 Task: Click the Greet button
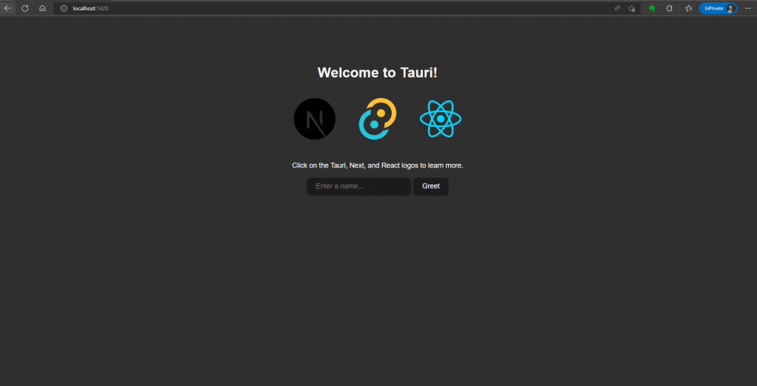click(431, 186)
